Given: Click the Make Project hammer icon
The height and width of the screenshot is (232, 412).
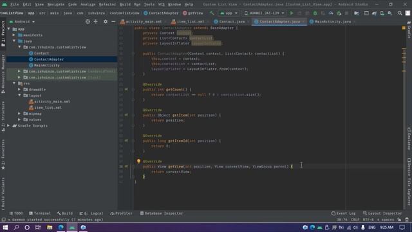Looking at the screenshot, I should click(x=212, y=13).
